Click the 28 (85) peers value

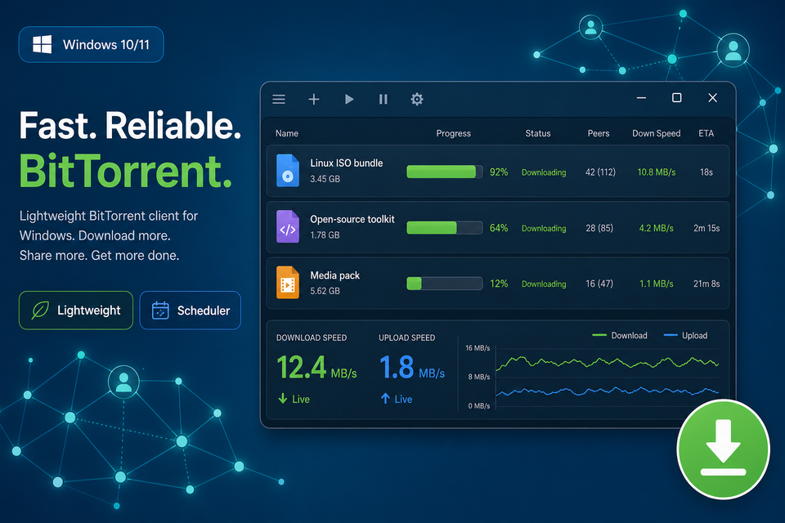point(599,228)
